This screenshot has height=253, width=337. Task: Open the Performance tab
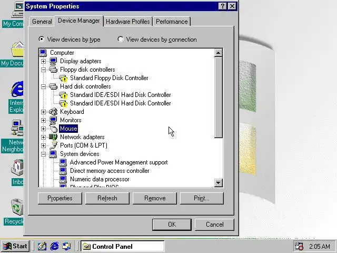(x=172, y=22)
